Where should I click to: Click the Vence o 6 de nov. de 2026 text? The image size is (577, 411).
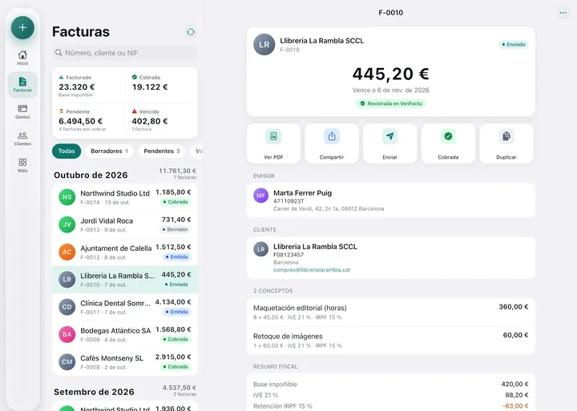391,90
